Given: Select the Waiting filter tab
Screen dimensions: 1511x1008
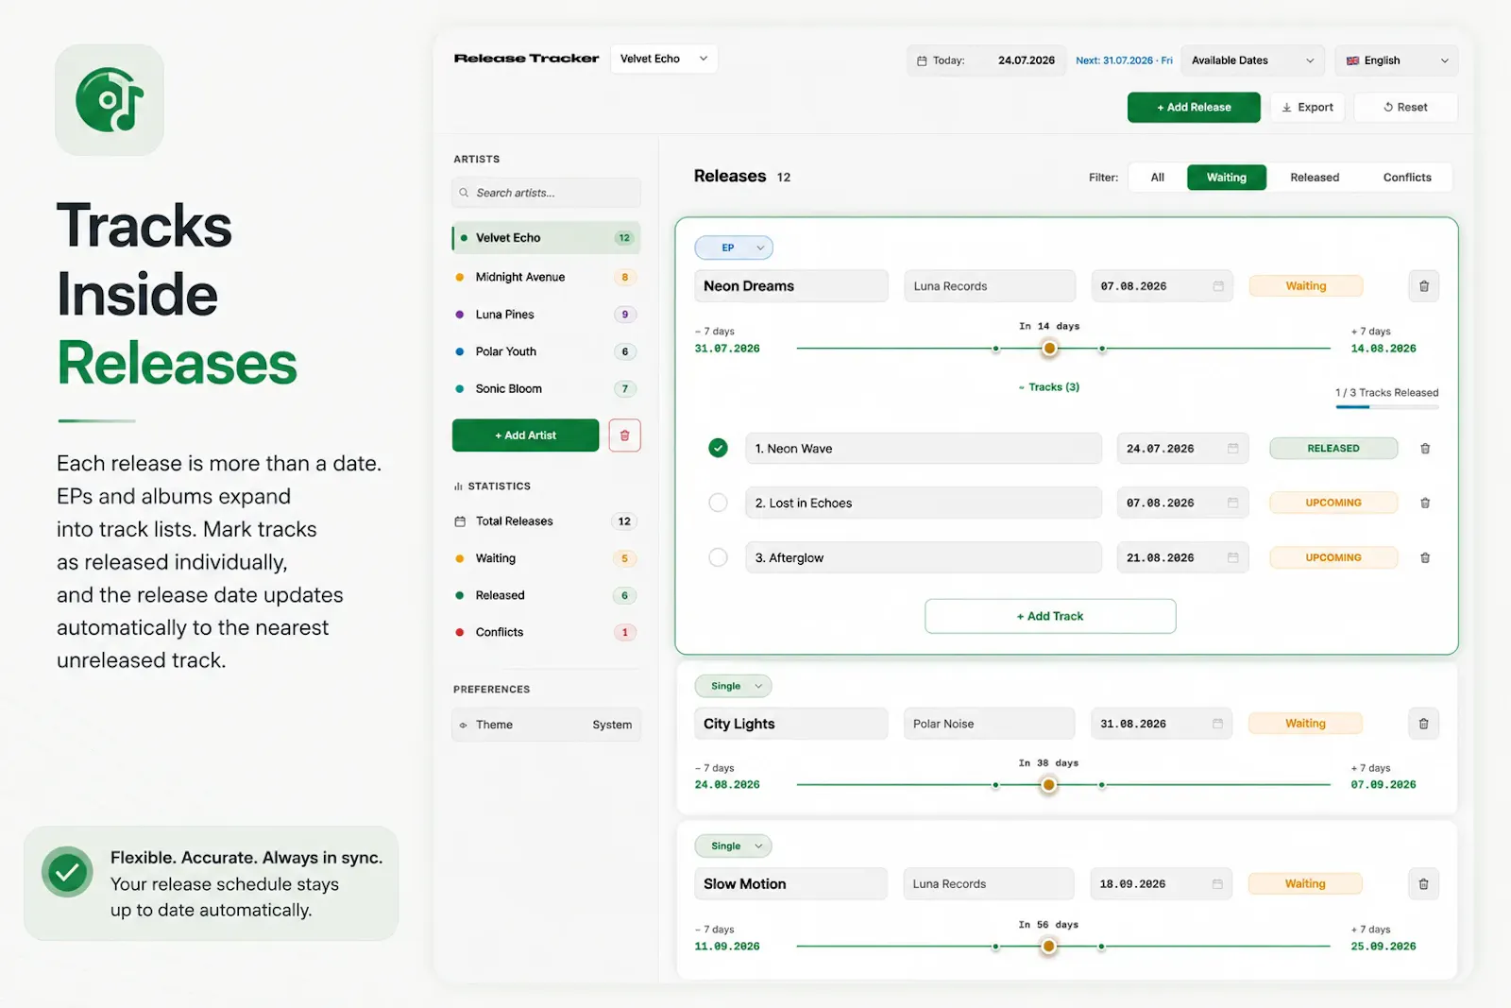Looking at the screenshot, I should click(x=1226, y=178).
